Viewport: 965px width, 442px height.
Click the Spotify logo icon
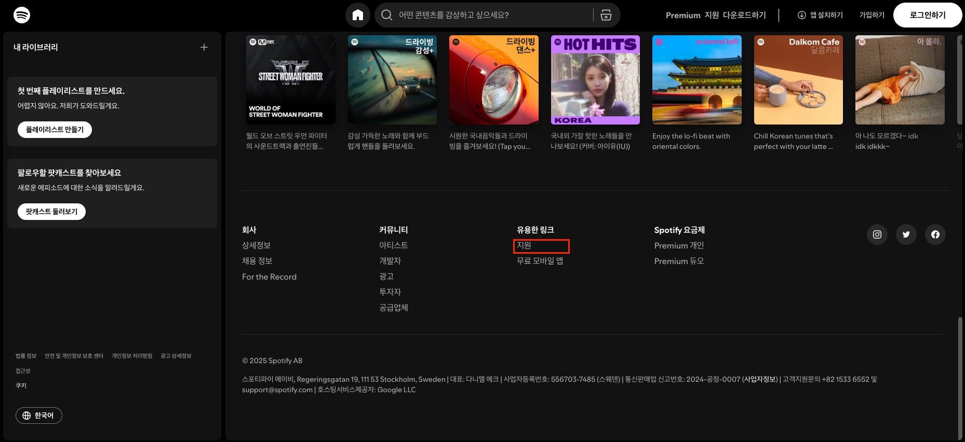point(22,15)
